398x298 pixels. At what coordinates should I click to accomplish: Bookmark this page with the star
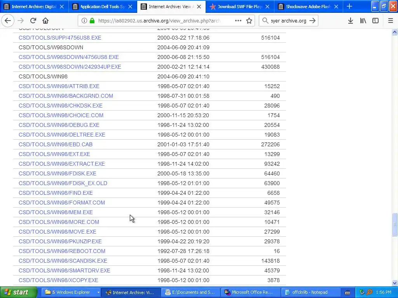pyautogui.click(x=249, y=21)
